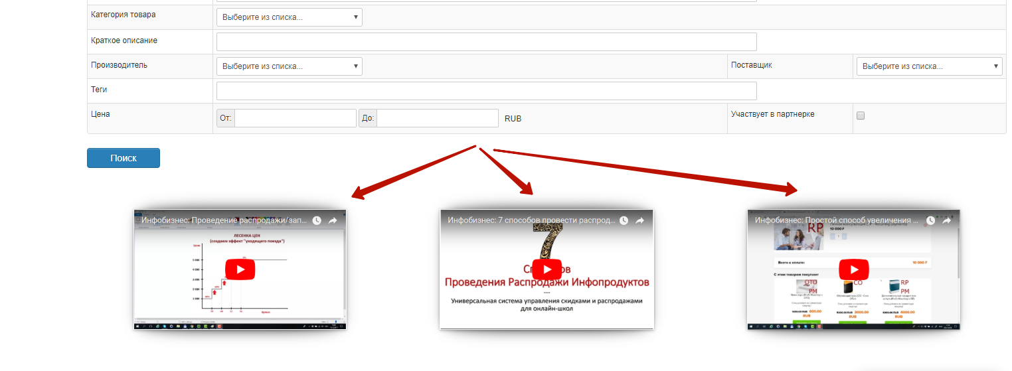Toggle the 'Участвует в партнерке' checkbox
Viewport: 1012px width, 371px height.
tap(861, 115)
